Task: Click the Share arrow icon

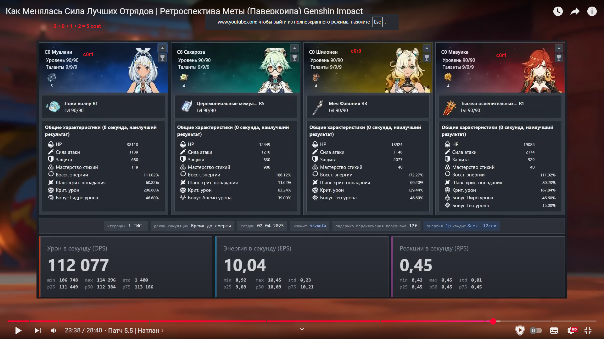Action: point(575,12)
